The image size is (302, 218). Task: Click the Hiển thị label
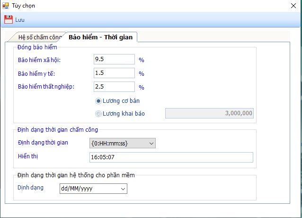pos(28,156)
